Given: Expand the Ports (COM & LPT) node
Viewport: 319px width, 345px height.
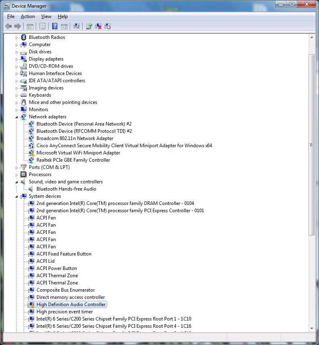Looking at the screenshot, I should tap(16, 168).
